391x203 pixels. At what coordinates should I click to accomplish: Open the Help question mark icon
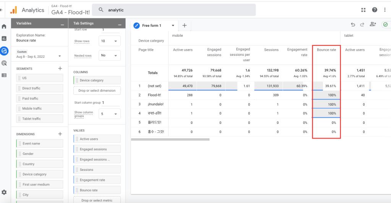pos(375,10)
